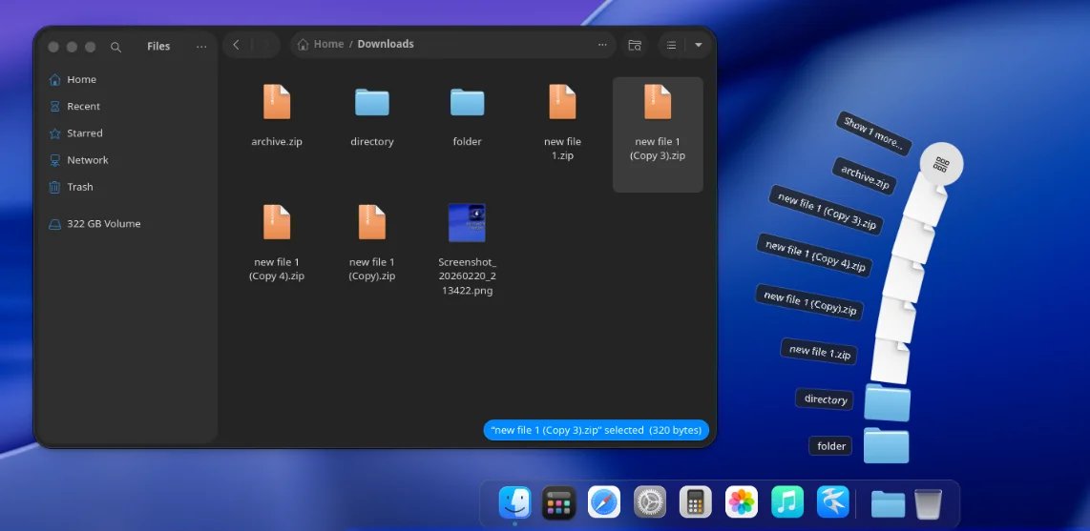Screen dimensions: 1090x531
Task: Open System Settings gear in dock
Action: tap(650, 501)
